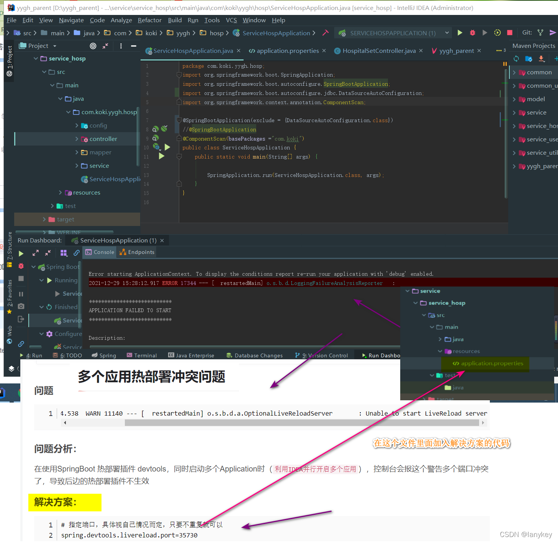Reimport all Maven projects
This screenshot has height=542, width=558.
tap(516, 59)
